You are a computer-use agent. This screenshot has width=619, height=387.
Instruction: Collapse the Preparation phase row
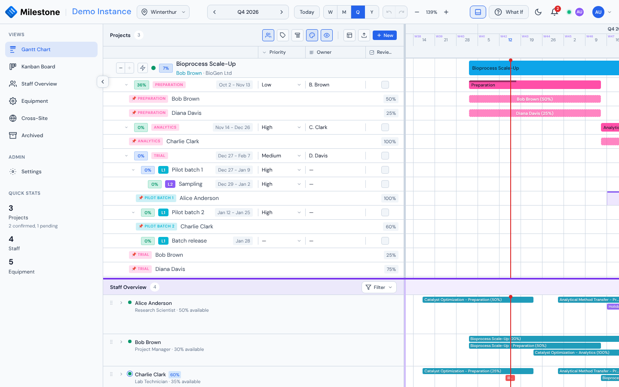click(126, 85)
